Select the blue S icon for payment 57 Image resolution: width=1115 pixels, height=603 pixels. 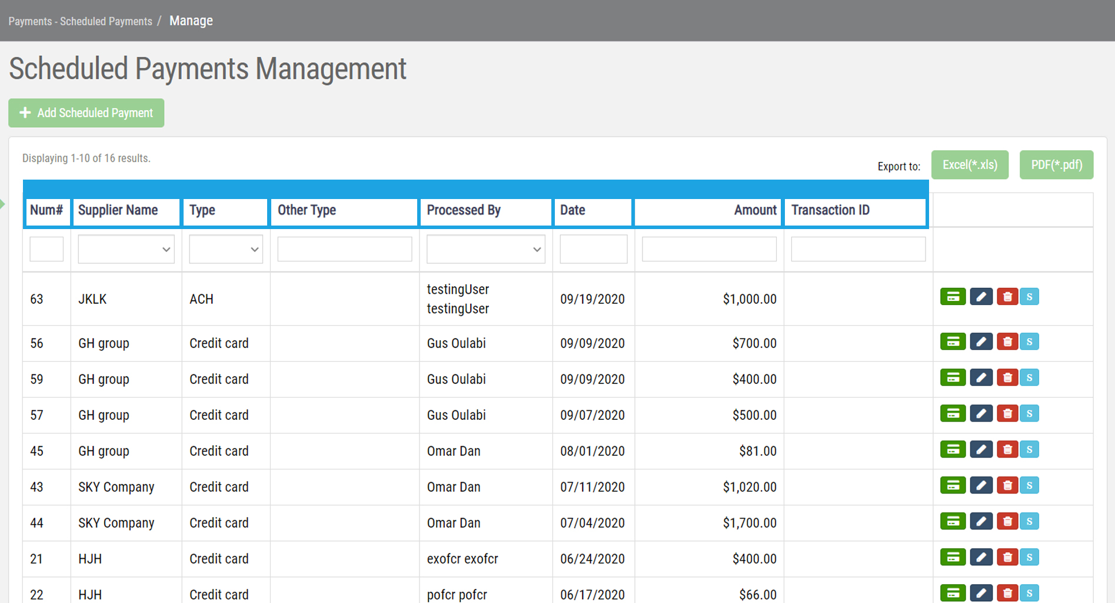[x=1030, y=413]
